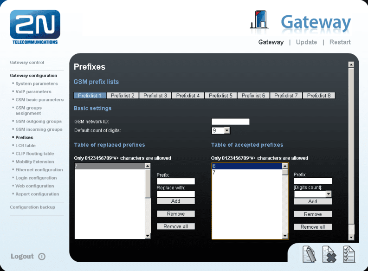The image size is (368, 271).
Task: Open Gateway configuration in sidebar
Action: point(33,76)
